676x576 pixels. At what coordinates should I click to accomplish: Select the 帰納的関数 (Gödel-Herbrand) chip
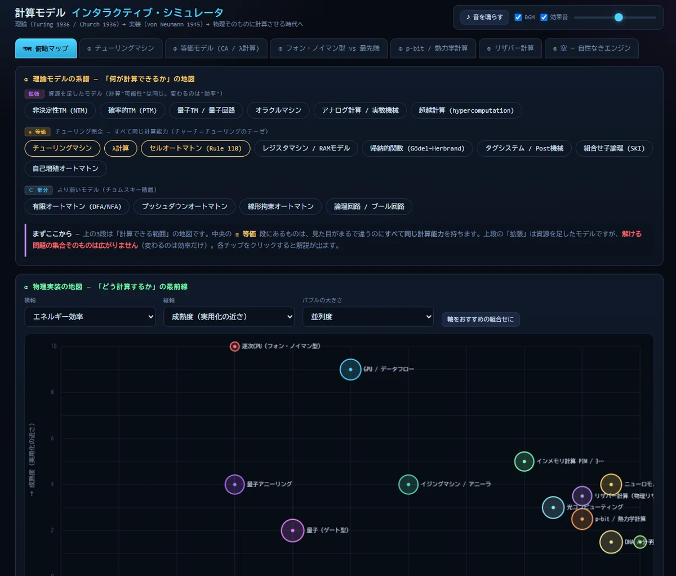point(417,148)
